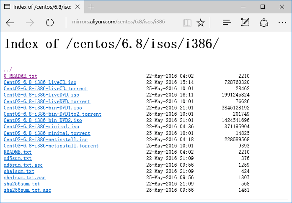Screen dimensions: 292x203
Task: Click date 22-May-2016 15:14
Action: (170, 82)
